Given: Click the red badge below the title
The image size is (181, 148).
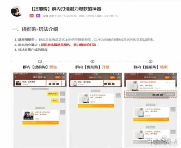Looking at the screenshot, I should (x=32, y=16).
